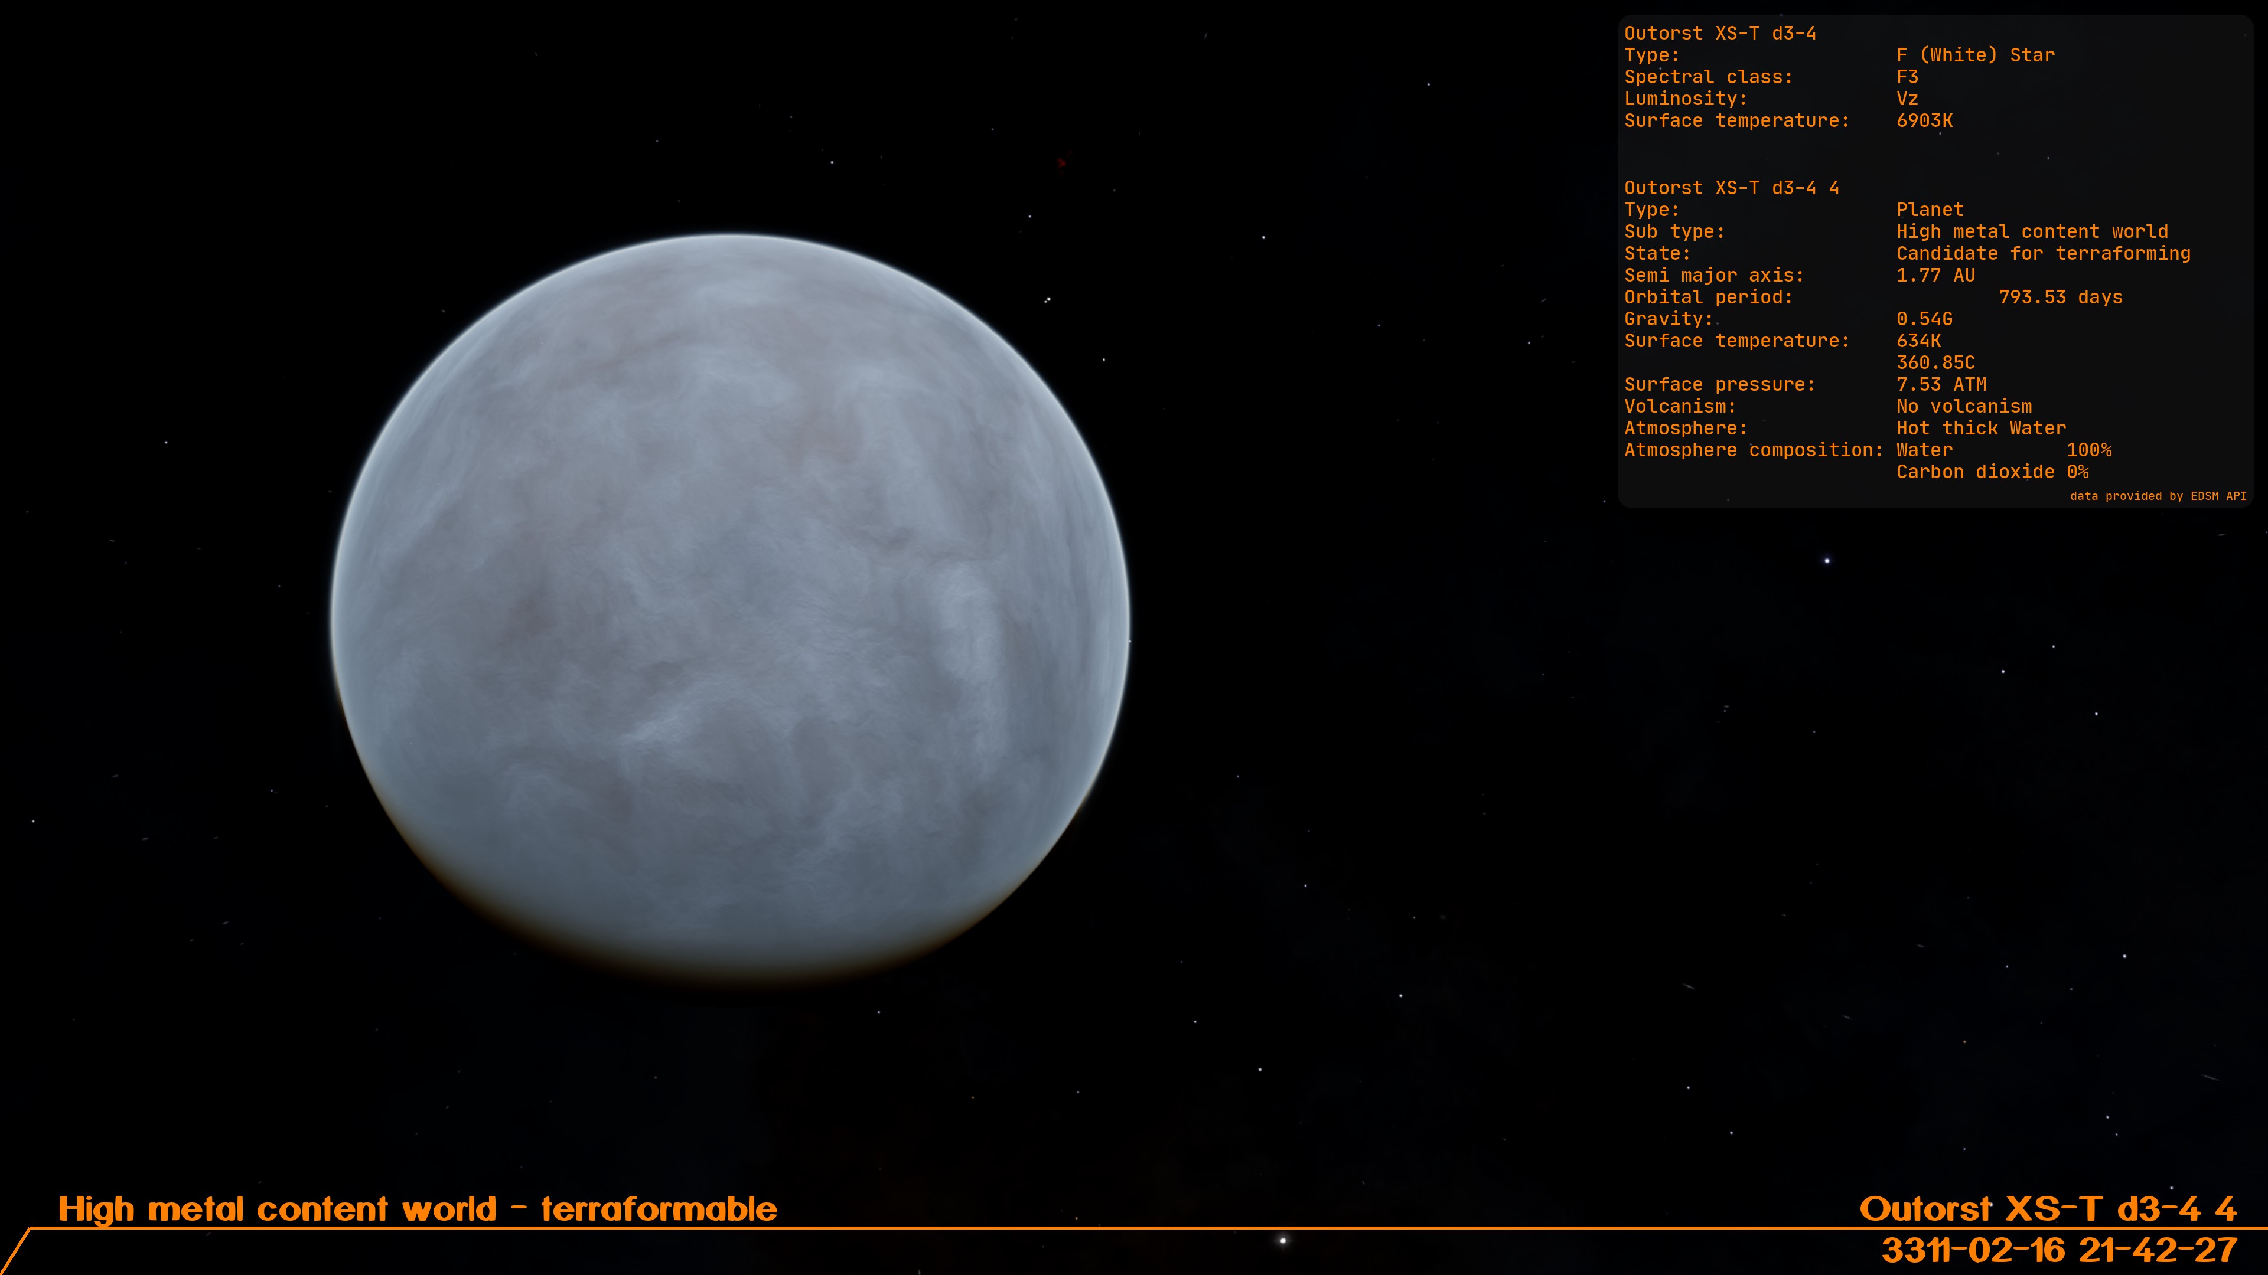The height and width of the screenshot is (1275, 2268).
Task: Click the 'Carbon dioxide 0%' composition line
Action: click(x=1992, y=472)
